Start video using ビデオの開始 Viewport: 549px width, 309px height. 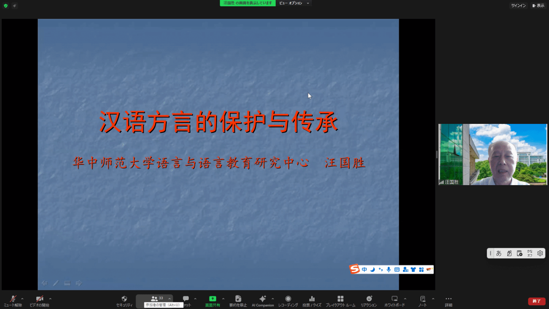click(x=39, y=300)
